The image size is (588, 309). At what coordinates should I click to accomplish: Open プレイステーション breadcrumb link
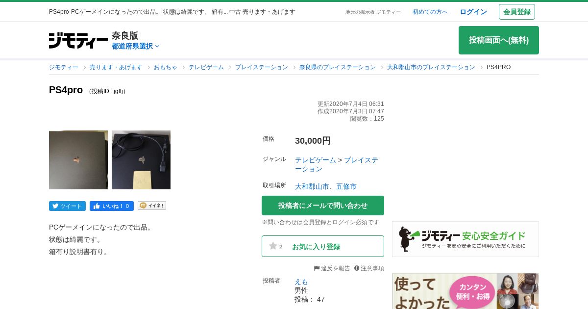262,67
